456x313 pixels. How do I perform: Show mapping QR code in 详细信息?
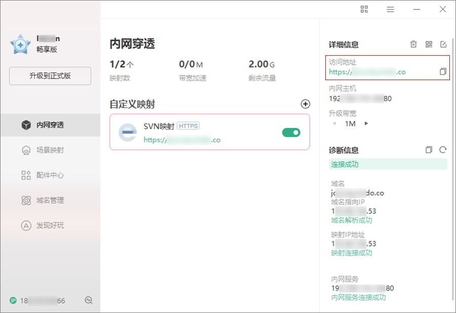[x=429, y=44]
